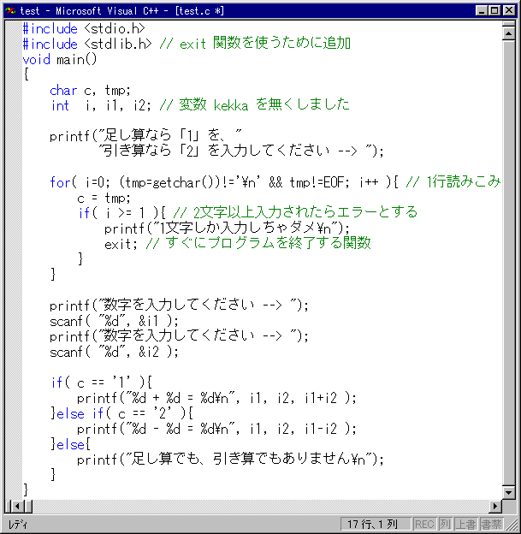521x534 pixels.
Task: Click "}else if( c == '2' ){" line
Action: click(121, 414)
